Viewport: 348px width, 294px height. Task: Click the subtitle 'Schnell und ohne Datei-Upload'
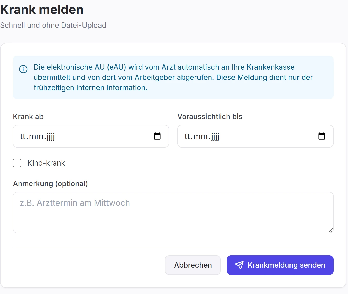[x=53, y=25]
